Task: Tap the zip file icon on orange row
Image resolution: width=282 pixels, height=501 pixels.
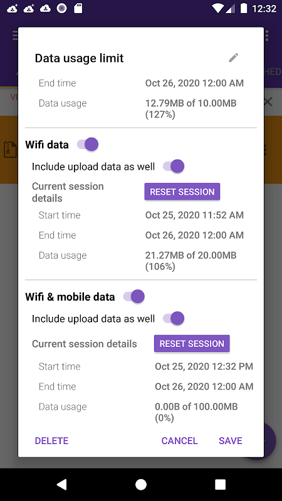Action: 10,150
